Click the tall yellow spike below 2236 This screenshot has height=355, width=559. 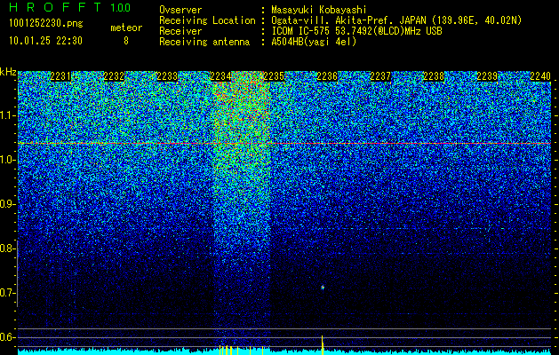point(323,344)
